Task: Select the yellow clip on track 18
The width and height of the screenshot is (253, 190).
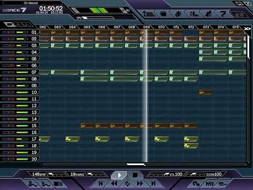Action: 191,146
